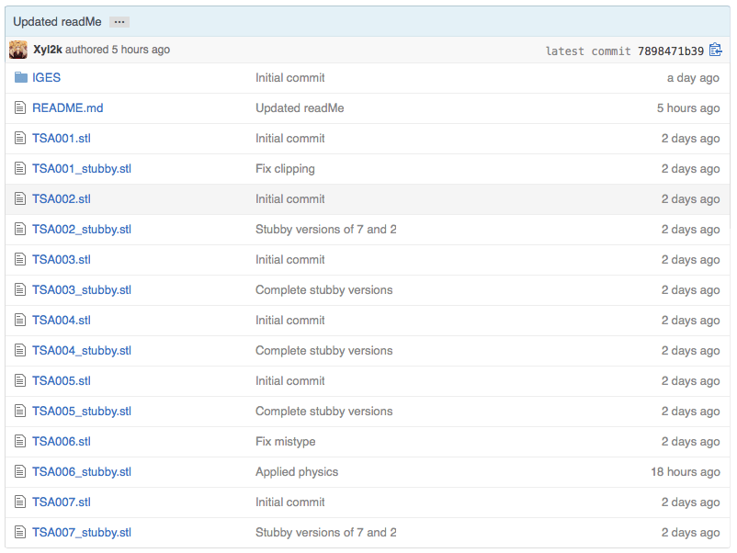Click the IGES folder icon
Image resolution: width=737 pixels, height=553 pixels.
click(21, 78)
